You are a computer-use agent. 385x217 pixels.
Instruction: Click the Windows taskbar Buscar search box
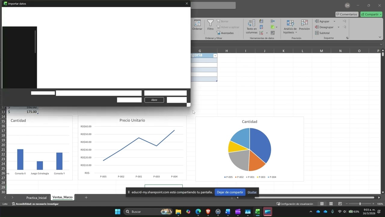coord(148,212)
